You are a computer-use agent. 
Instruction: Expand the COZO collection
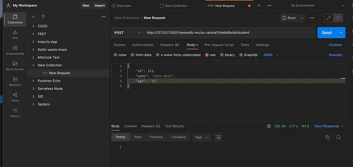(34, 26)
